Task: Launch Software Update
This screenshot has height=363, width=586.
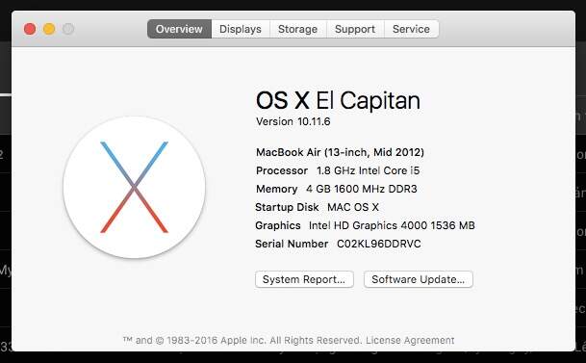Action: pos(419,279)
